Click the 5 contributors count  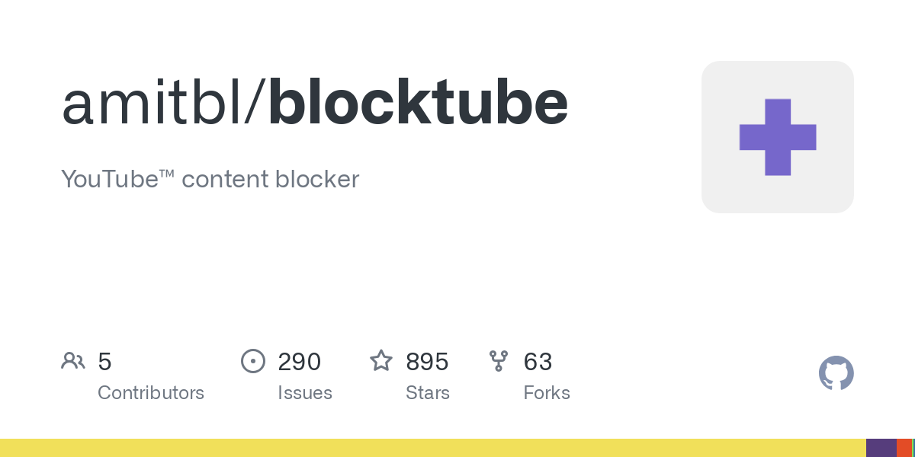coord(104,362)
